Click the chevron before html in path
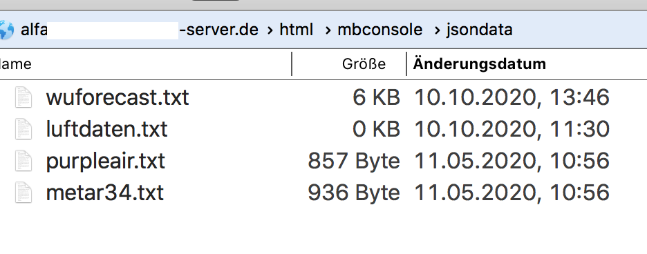 (x=270, y=30)
